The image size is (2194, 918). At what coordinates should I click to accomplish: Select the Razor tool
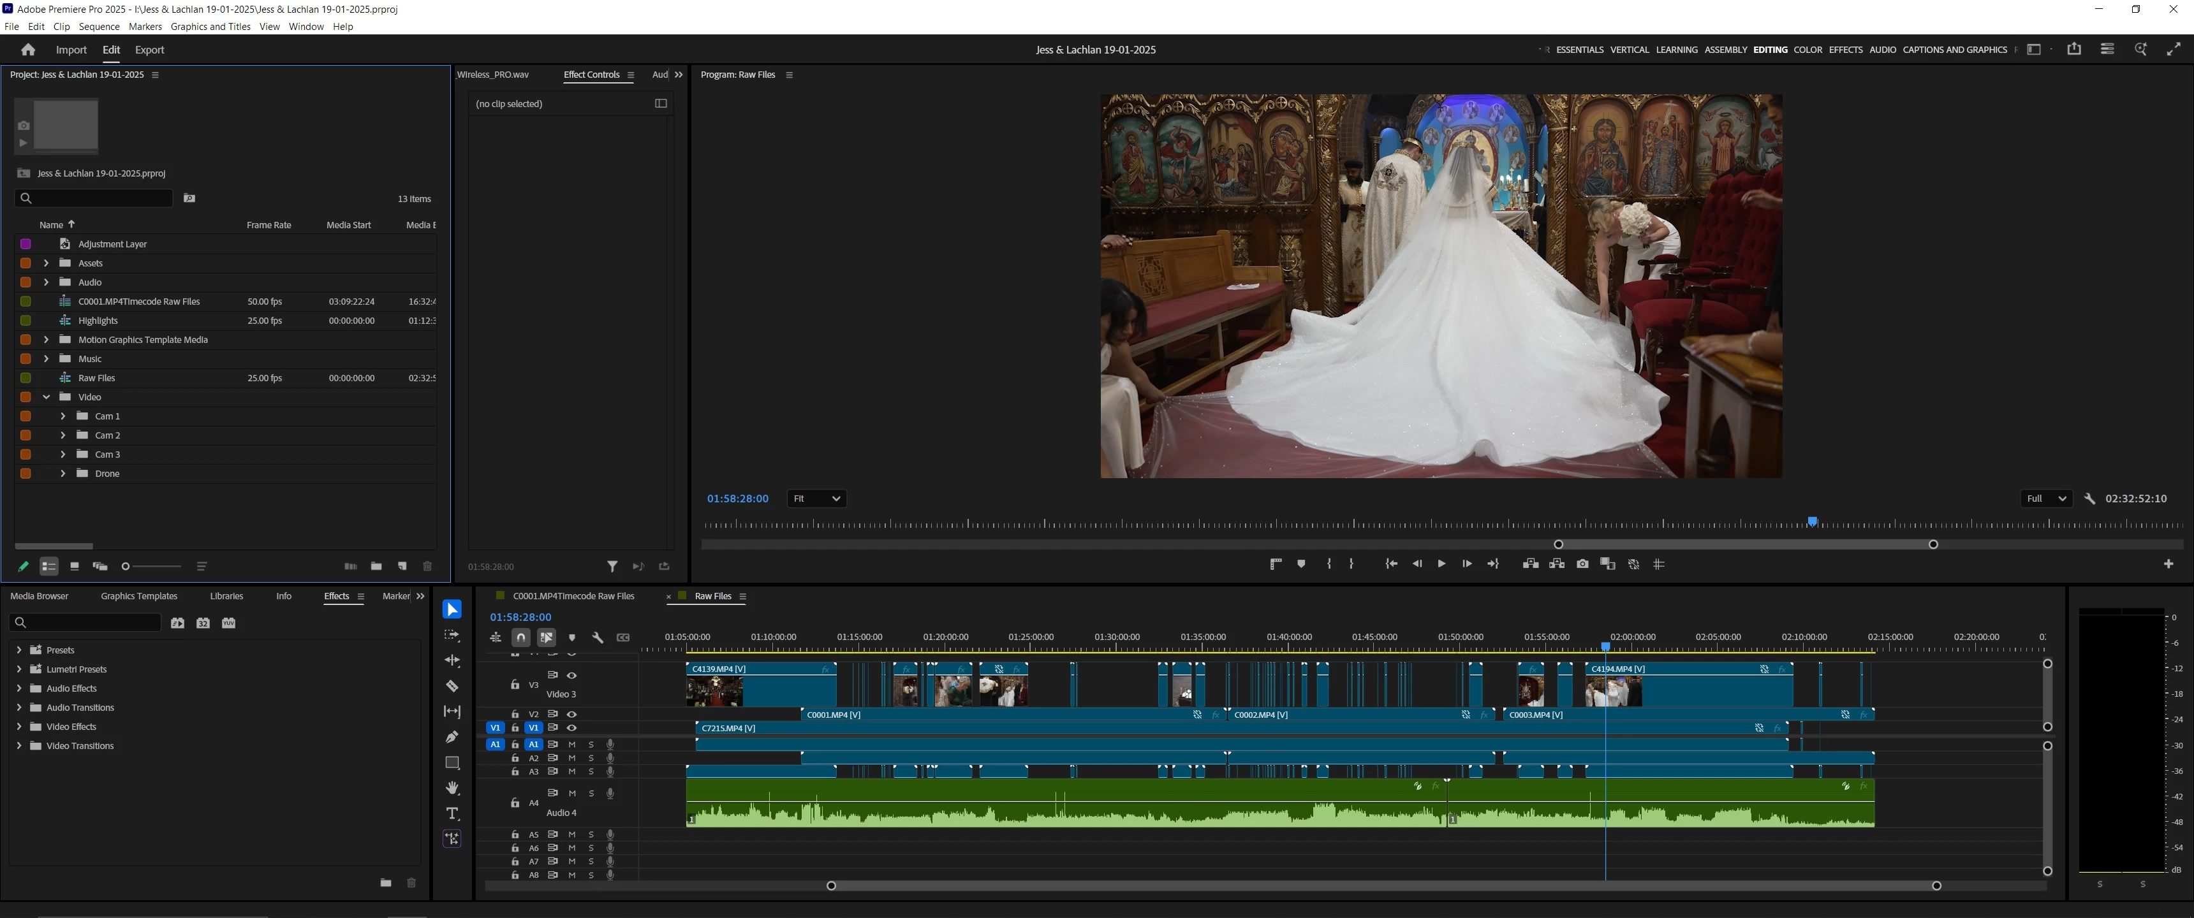click(452, 687)
